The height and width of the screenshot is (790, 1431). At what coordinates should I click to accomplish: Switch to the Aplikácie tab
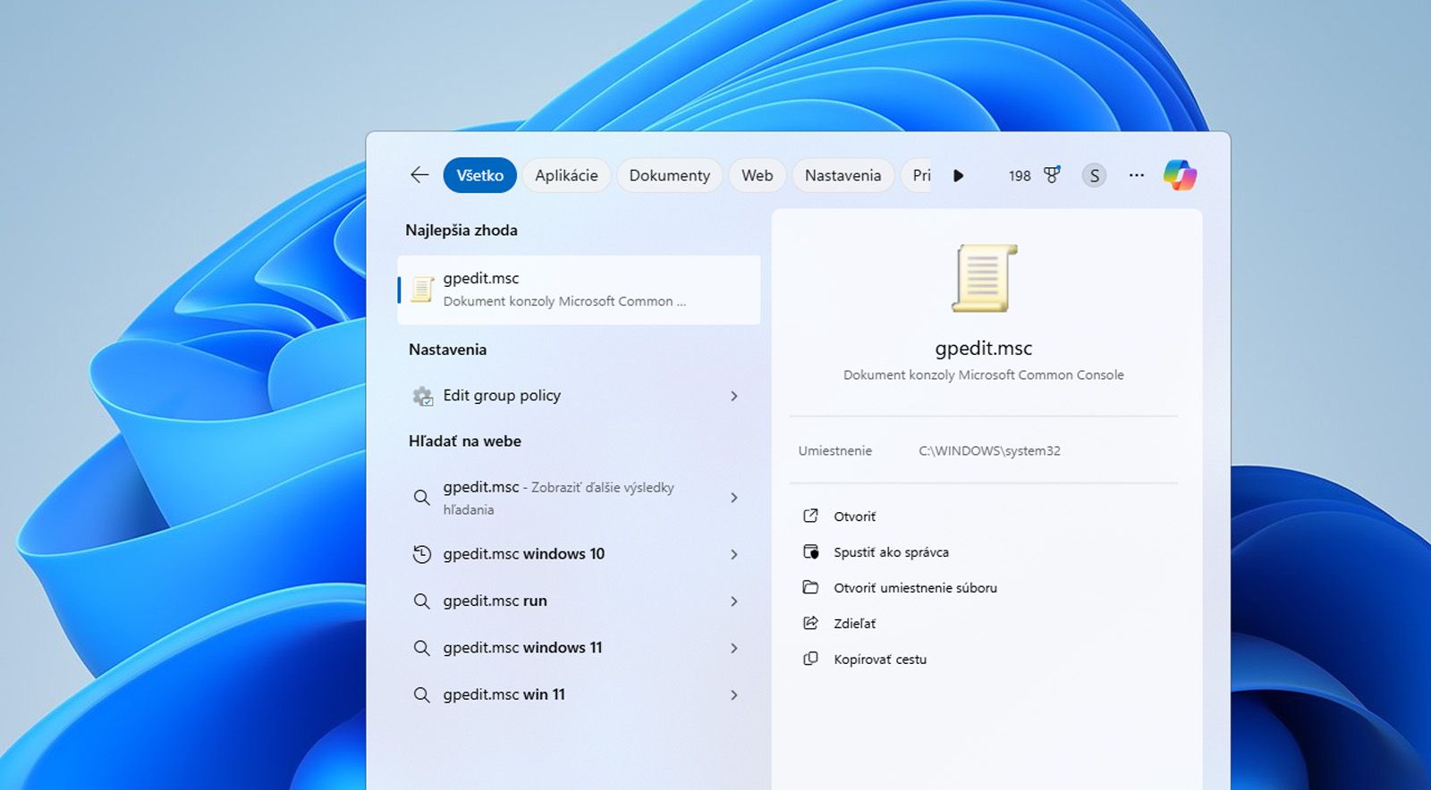(x=566, y=175)
